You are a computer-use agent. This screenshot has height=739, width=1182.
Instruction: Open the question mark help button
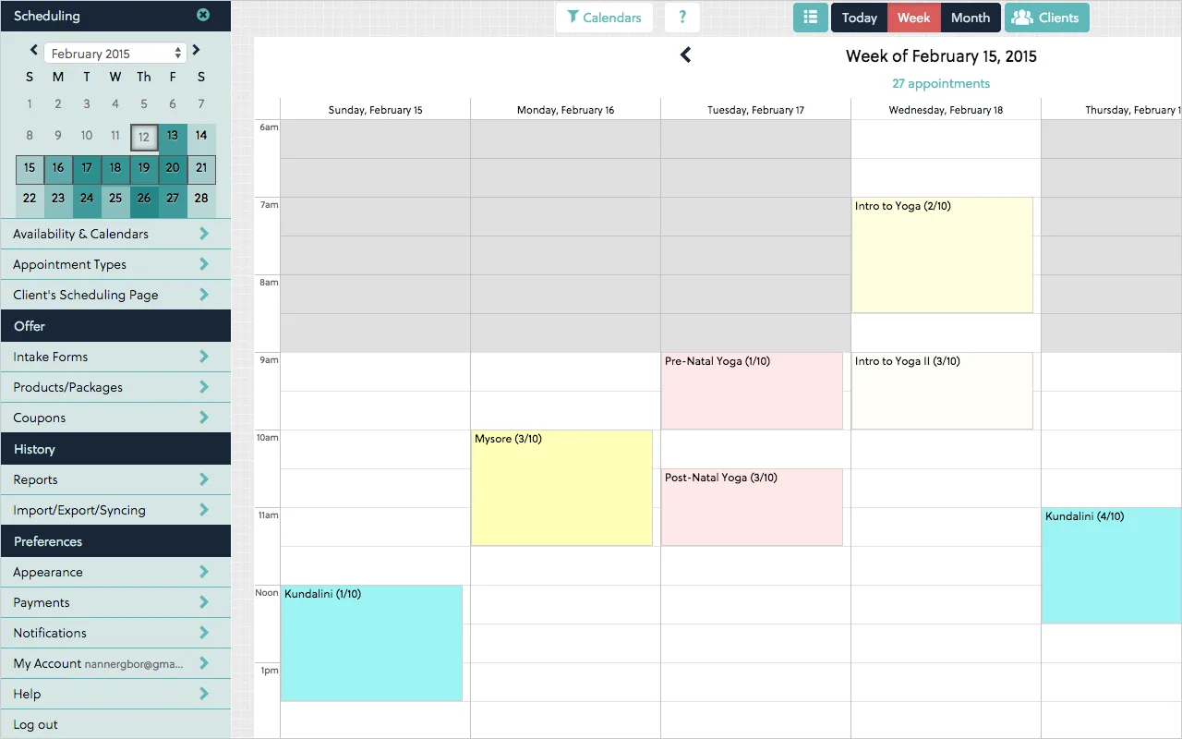pos(682,18)
